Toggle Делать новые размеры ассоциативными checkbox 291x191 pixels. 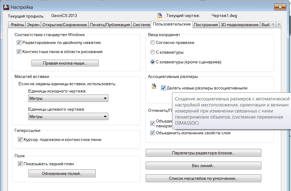click(164, 88)
